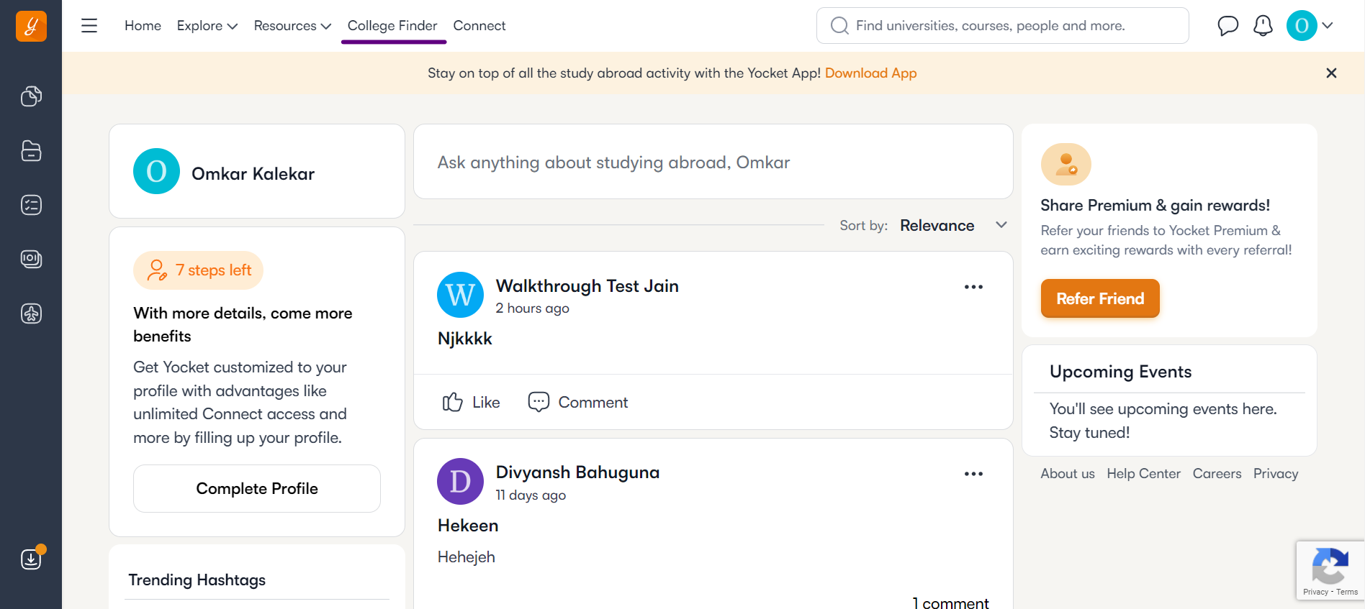1365x609 pixels.
Task: Open the notifications bell
Action: point(1263,26)
